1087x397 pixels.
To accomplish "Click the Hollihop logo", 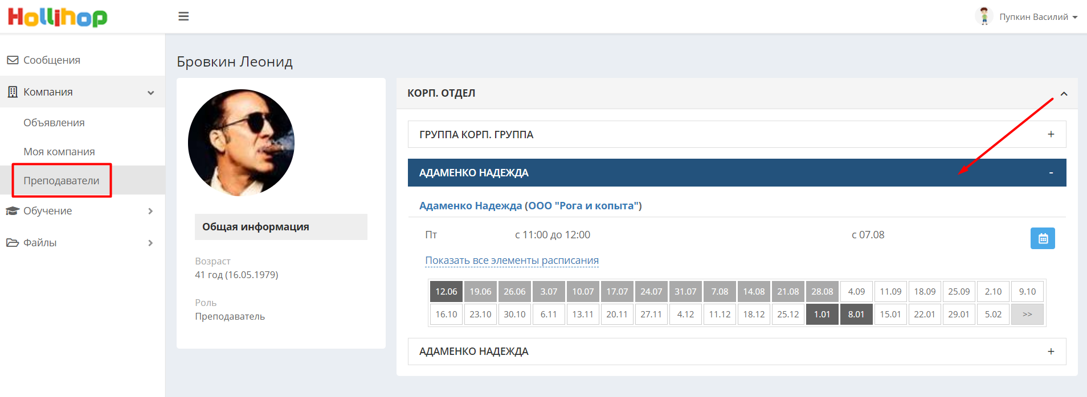I will 57,17.
